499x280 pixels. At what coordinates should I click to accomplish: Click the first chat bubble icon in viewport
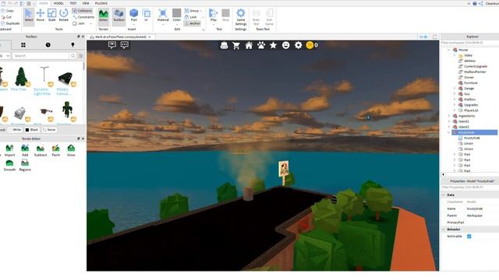pos(112,45)
